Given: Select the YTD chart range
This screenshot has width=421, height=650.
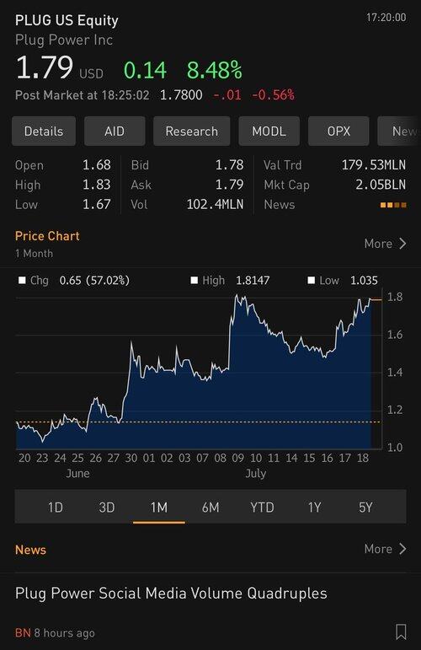Looking at the screenshot, I should [x=262, y=507].
